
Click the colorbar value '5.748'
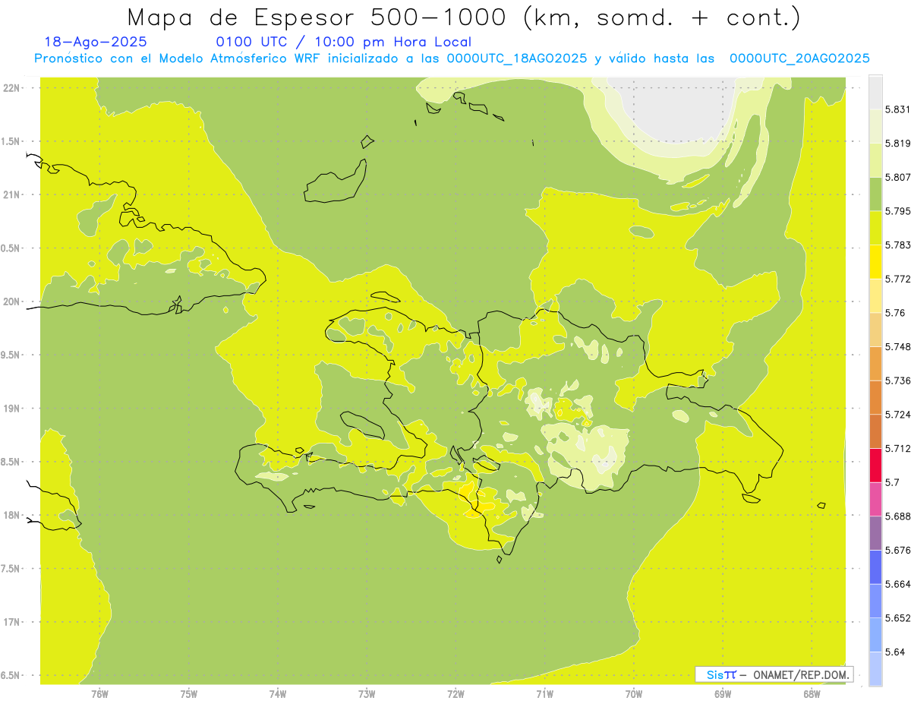click(897, 346)
